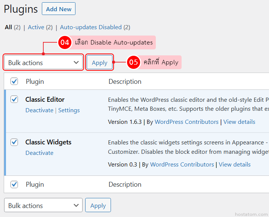This screenshot has height=217, width=269.
Task: Click the Add New plugin button
Action: tap(59, 9)
